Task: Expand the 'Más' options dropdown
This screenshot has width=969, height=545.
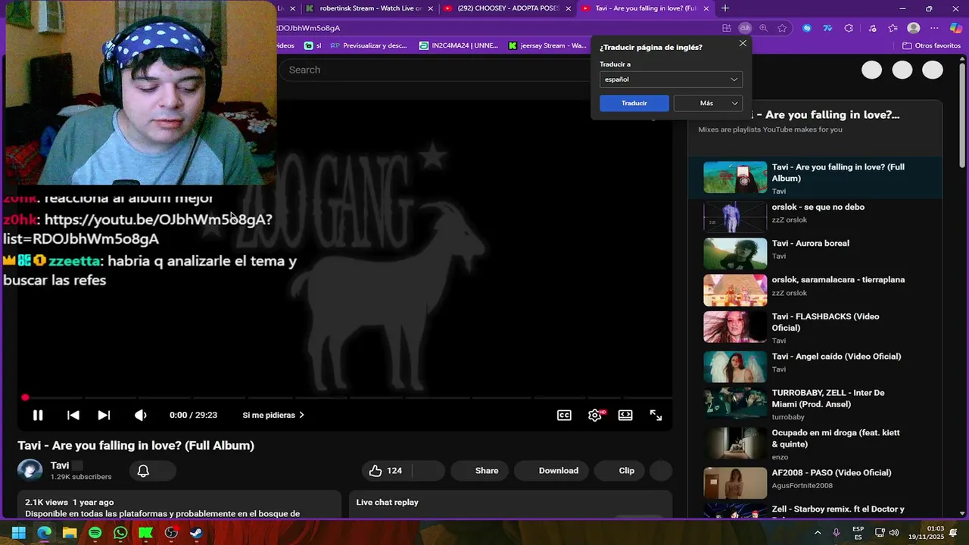Action: tap(708, 103)
